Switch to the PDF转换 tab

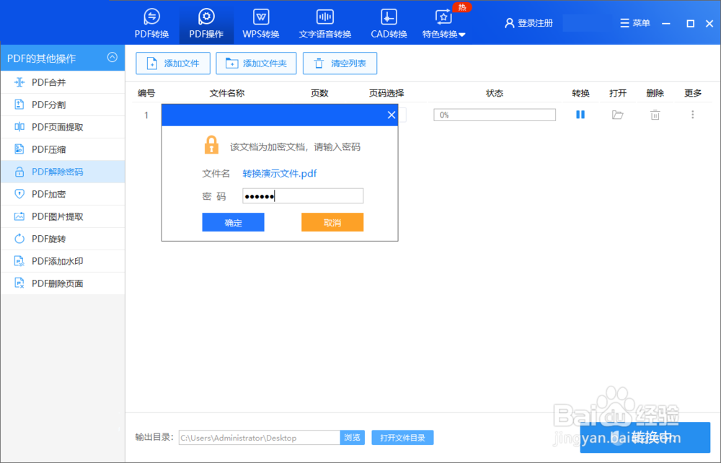pos(151,22)
